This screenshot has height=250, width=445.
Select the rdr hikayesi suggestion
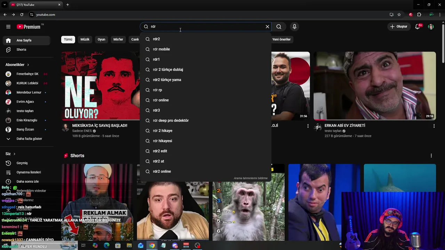tap(205, 141)
